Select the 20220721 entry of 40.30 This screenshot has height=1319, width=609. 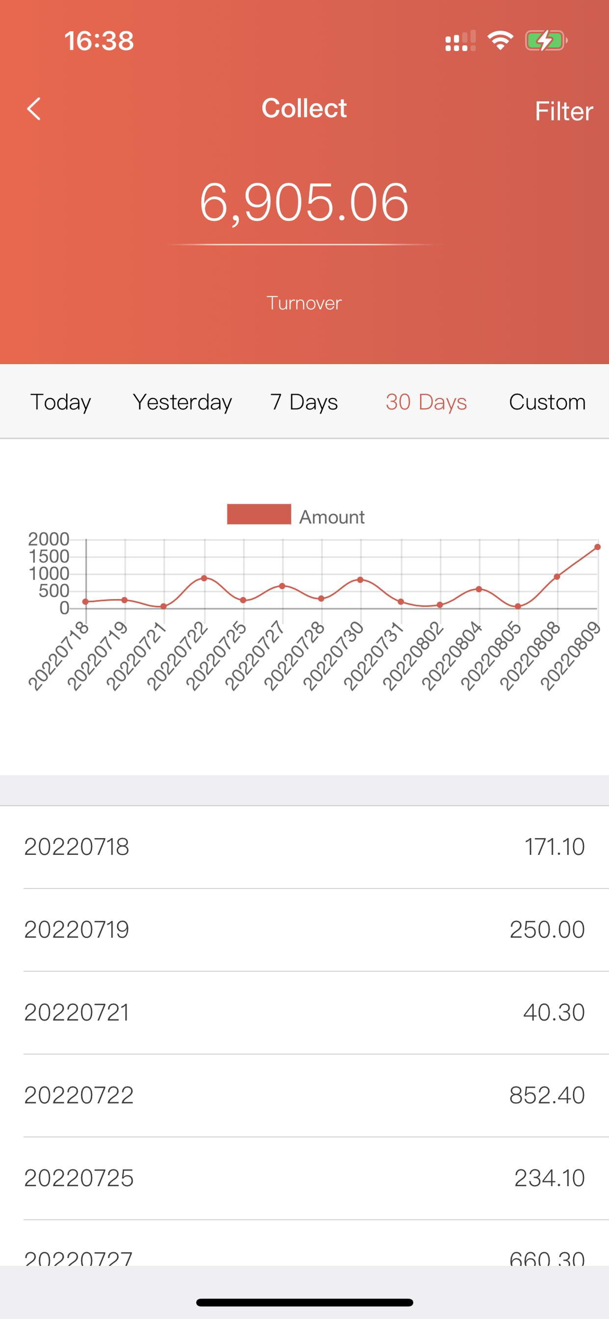click(x=304, y=1013)
